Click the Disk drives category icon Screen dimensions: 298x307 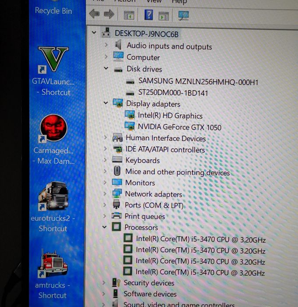click(118, 69)
